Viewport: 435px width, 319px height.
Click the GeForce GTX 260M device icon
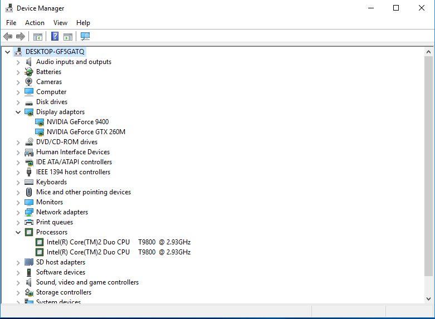pyautogui.click(x=40, y=132)
